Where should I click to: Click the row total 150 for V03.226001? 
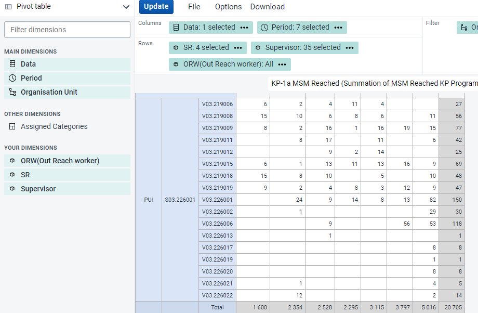coord(452,200)
